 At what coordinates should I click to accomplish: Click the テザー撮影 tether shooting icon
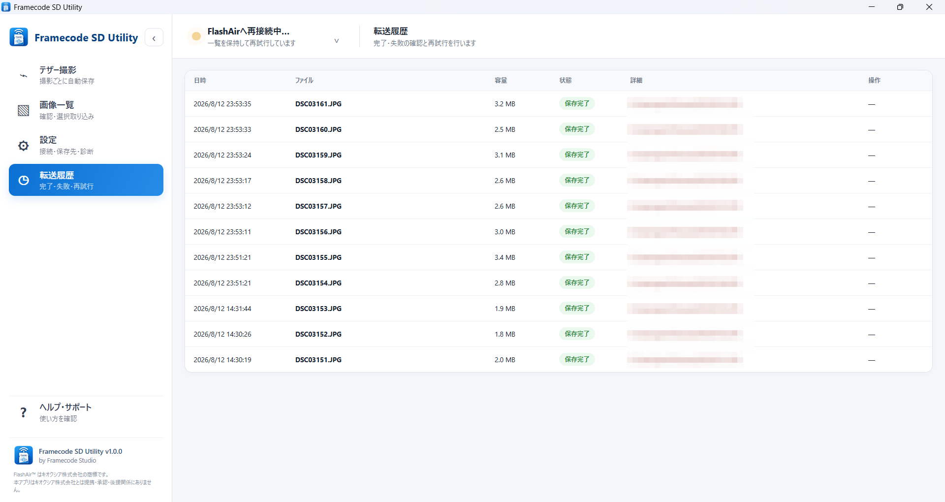pyautogui.click(x=24, y=75)
